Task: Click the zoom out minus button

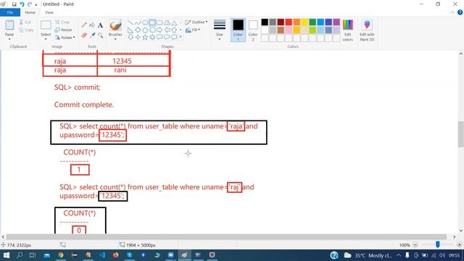Action: coord(415,245)
